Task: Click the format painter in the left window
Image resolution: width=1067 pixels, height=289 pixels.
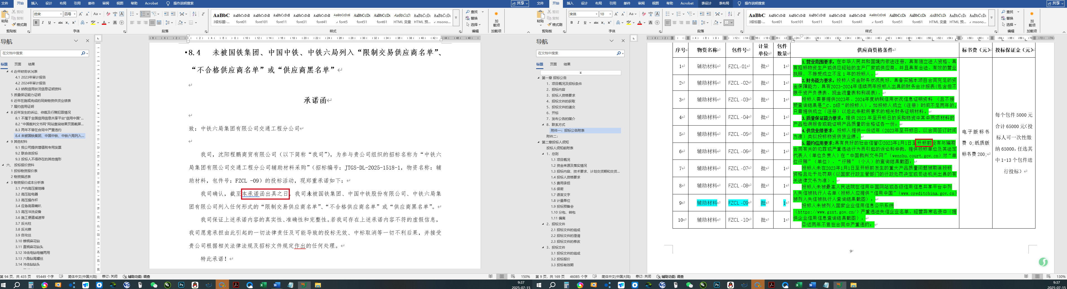Action: click(20, 25)
